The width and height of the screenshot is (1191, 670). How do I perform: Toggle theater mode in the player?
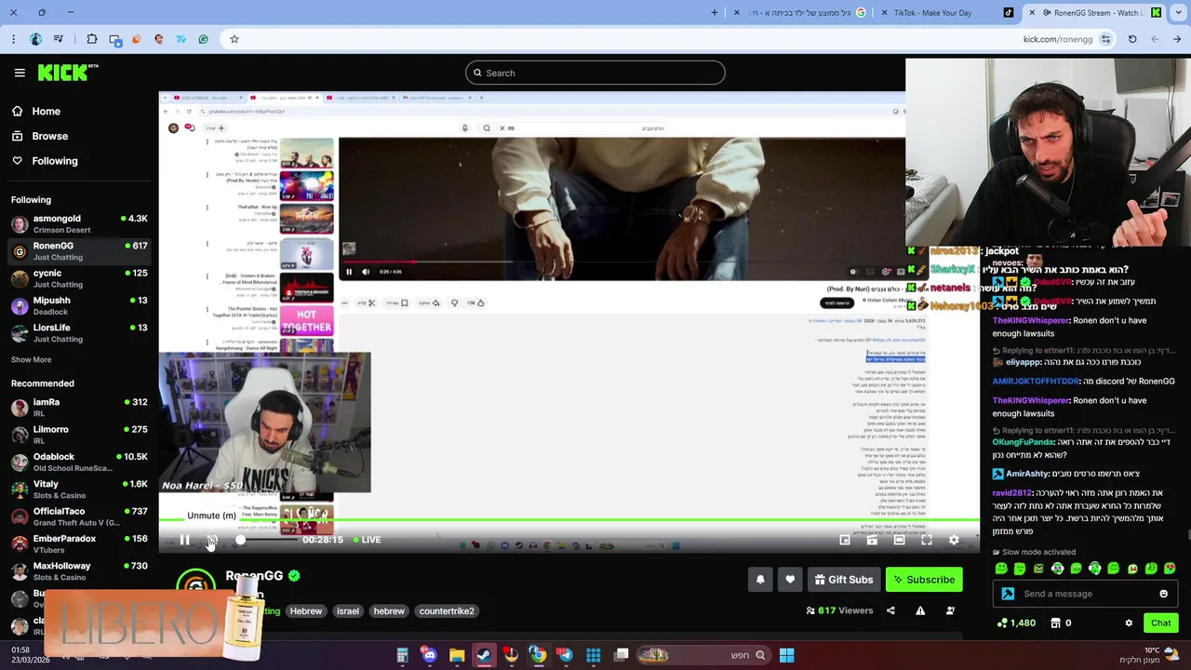[x=899, y=540]
